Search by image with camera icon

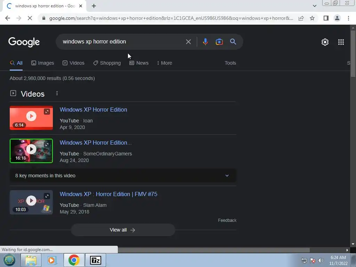click(219, 42)
